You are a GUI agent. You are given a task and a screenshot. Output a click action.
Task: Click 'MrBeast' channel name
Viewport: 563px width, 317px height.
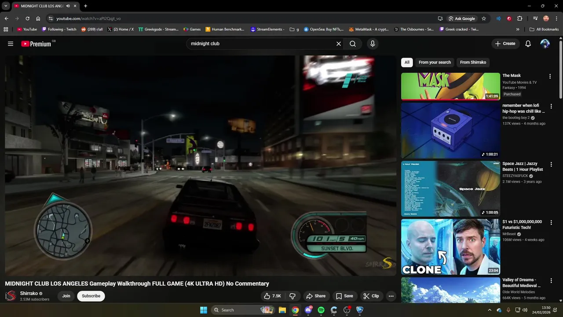coord(509,234)
